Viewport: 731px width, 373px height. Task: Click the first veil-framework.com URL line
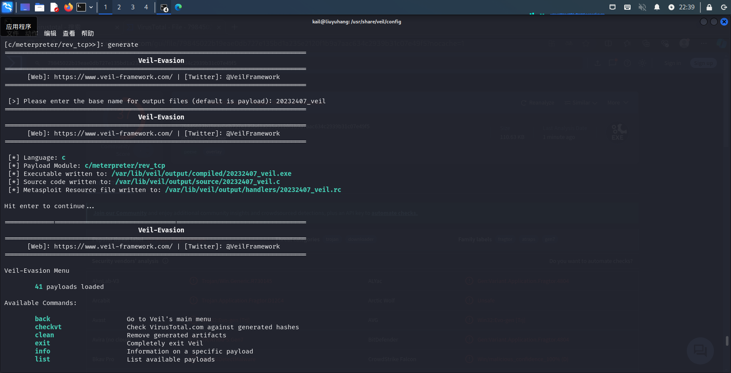click(154, 77)
